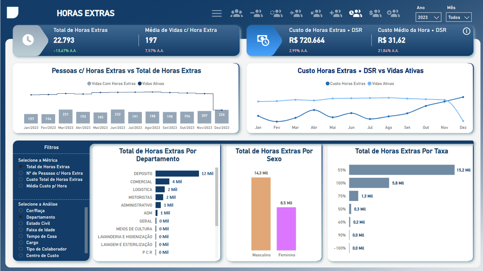Click the orange Masculino bar
The width and height of the screenshot is (483, 271).
tap(261, 213)
